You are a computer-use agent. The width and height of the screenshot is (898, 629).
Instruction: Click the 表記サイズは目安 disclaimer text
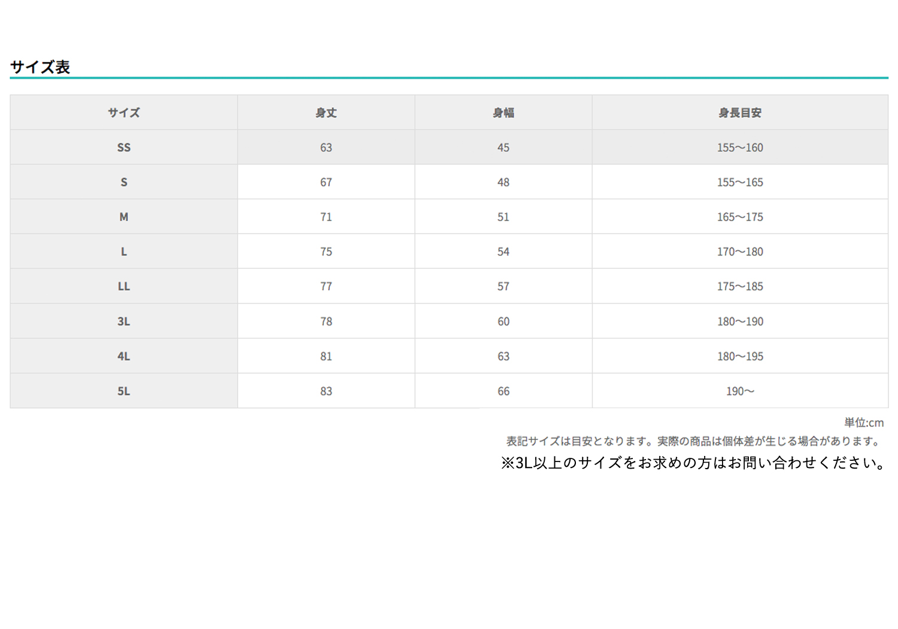pos(693,441)
